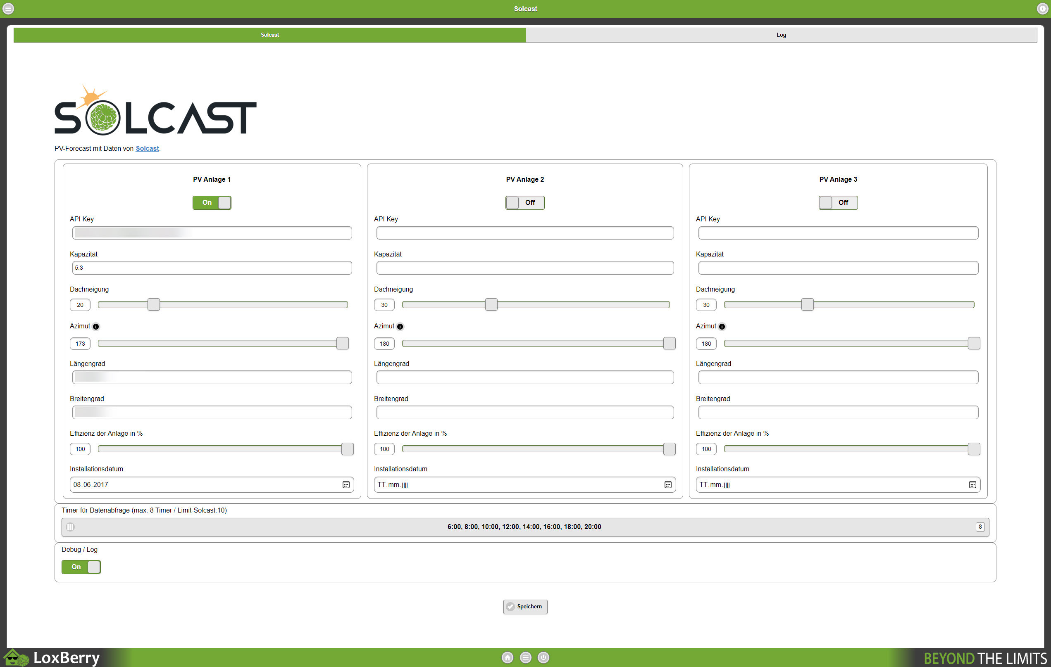1051x667 pixels.
Task: Click the Effizienz value box of PV Anlage 2
Action: click(384, 449)
